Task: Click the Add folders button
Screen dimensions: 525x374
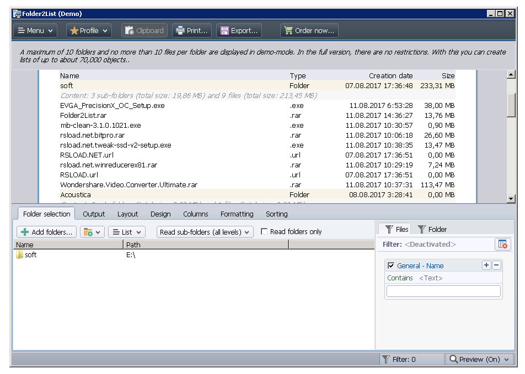Action: [x=46, y=232]
